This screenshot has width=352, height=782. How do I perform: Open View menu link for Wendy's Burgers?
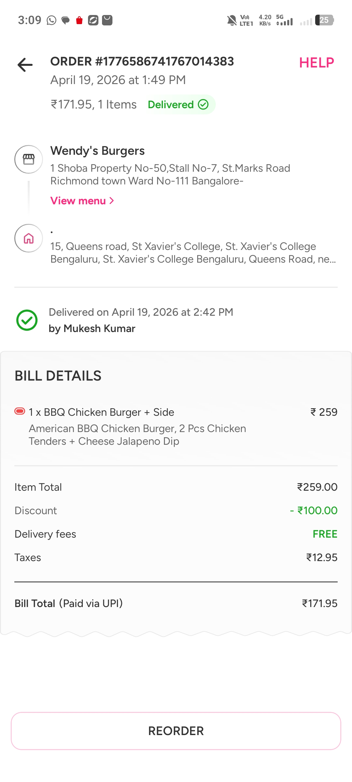pos(78,201)
